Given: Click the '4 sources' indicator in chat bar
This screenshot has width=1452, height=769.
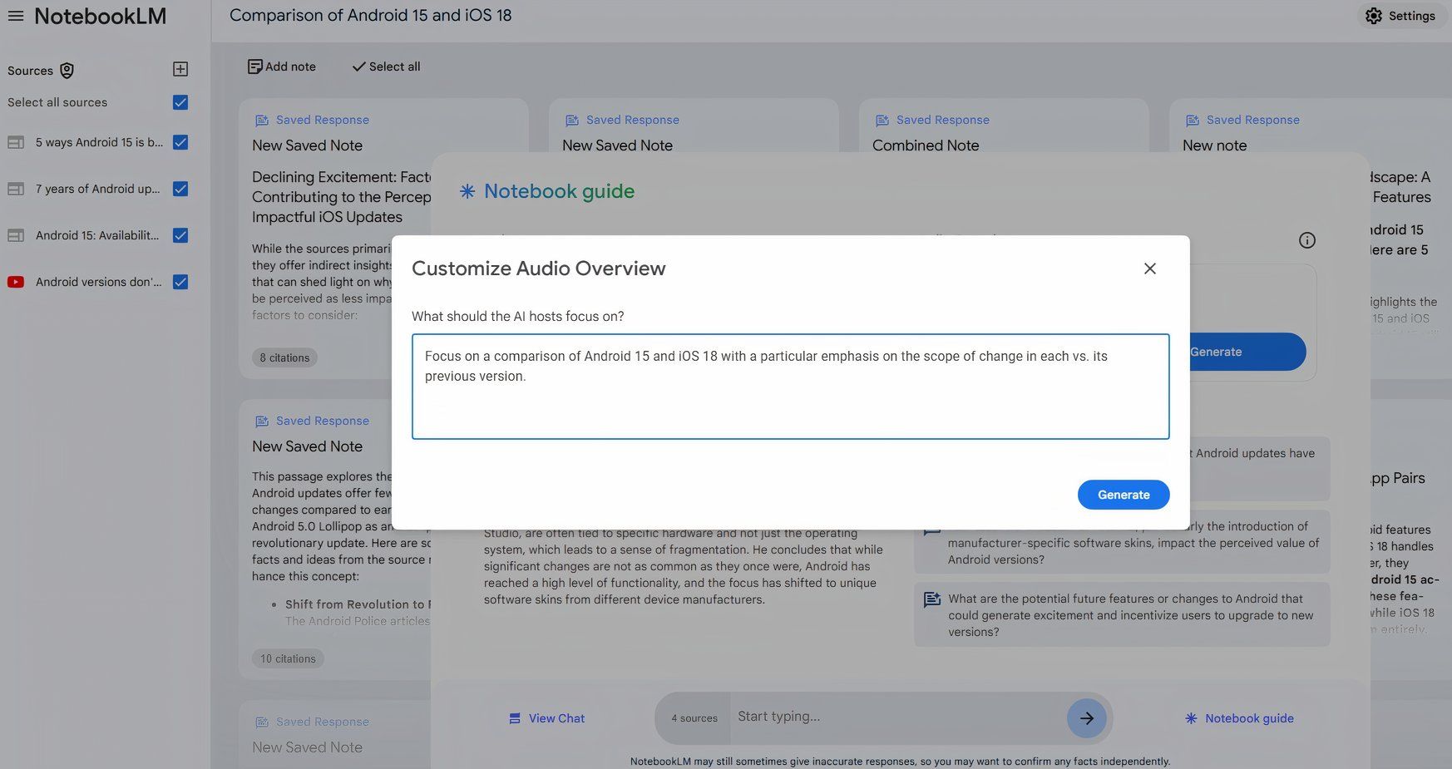Looking at the screenshot, I should 694,718.
